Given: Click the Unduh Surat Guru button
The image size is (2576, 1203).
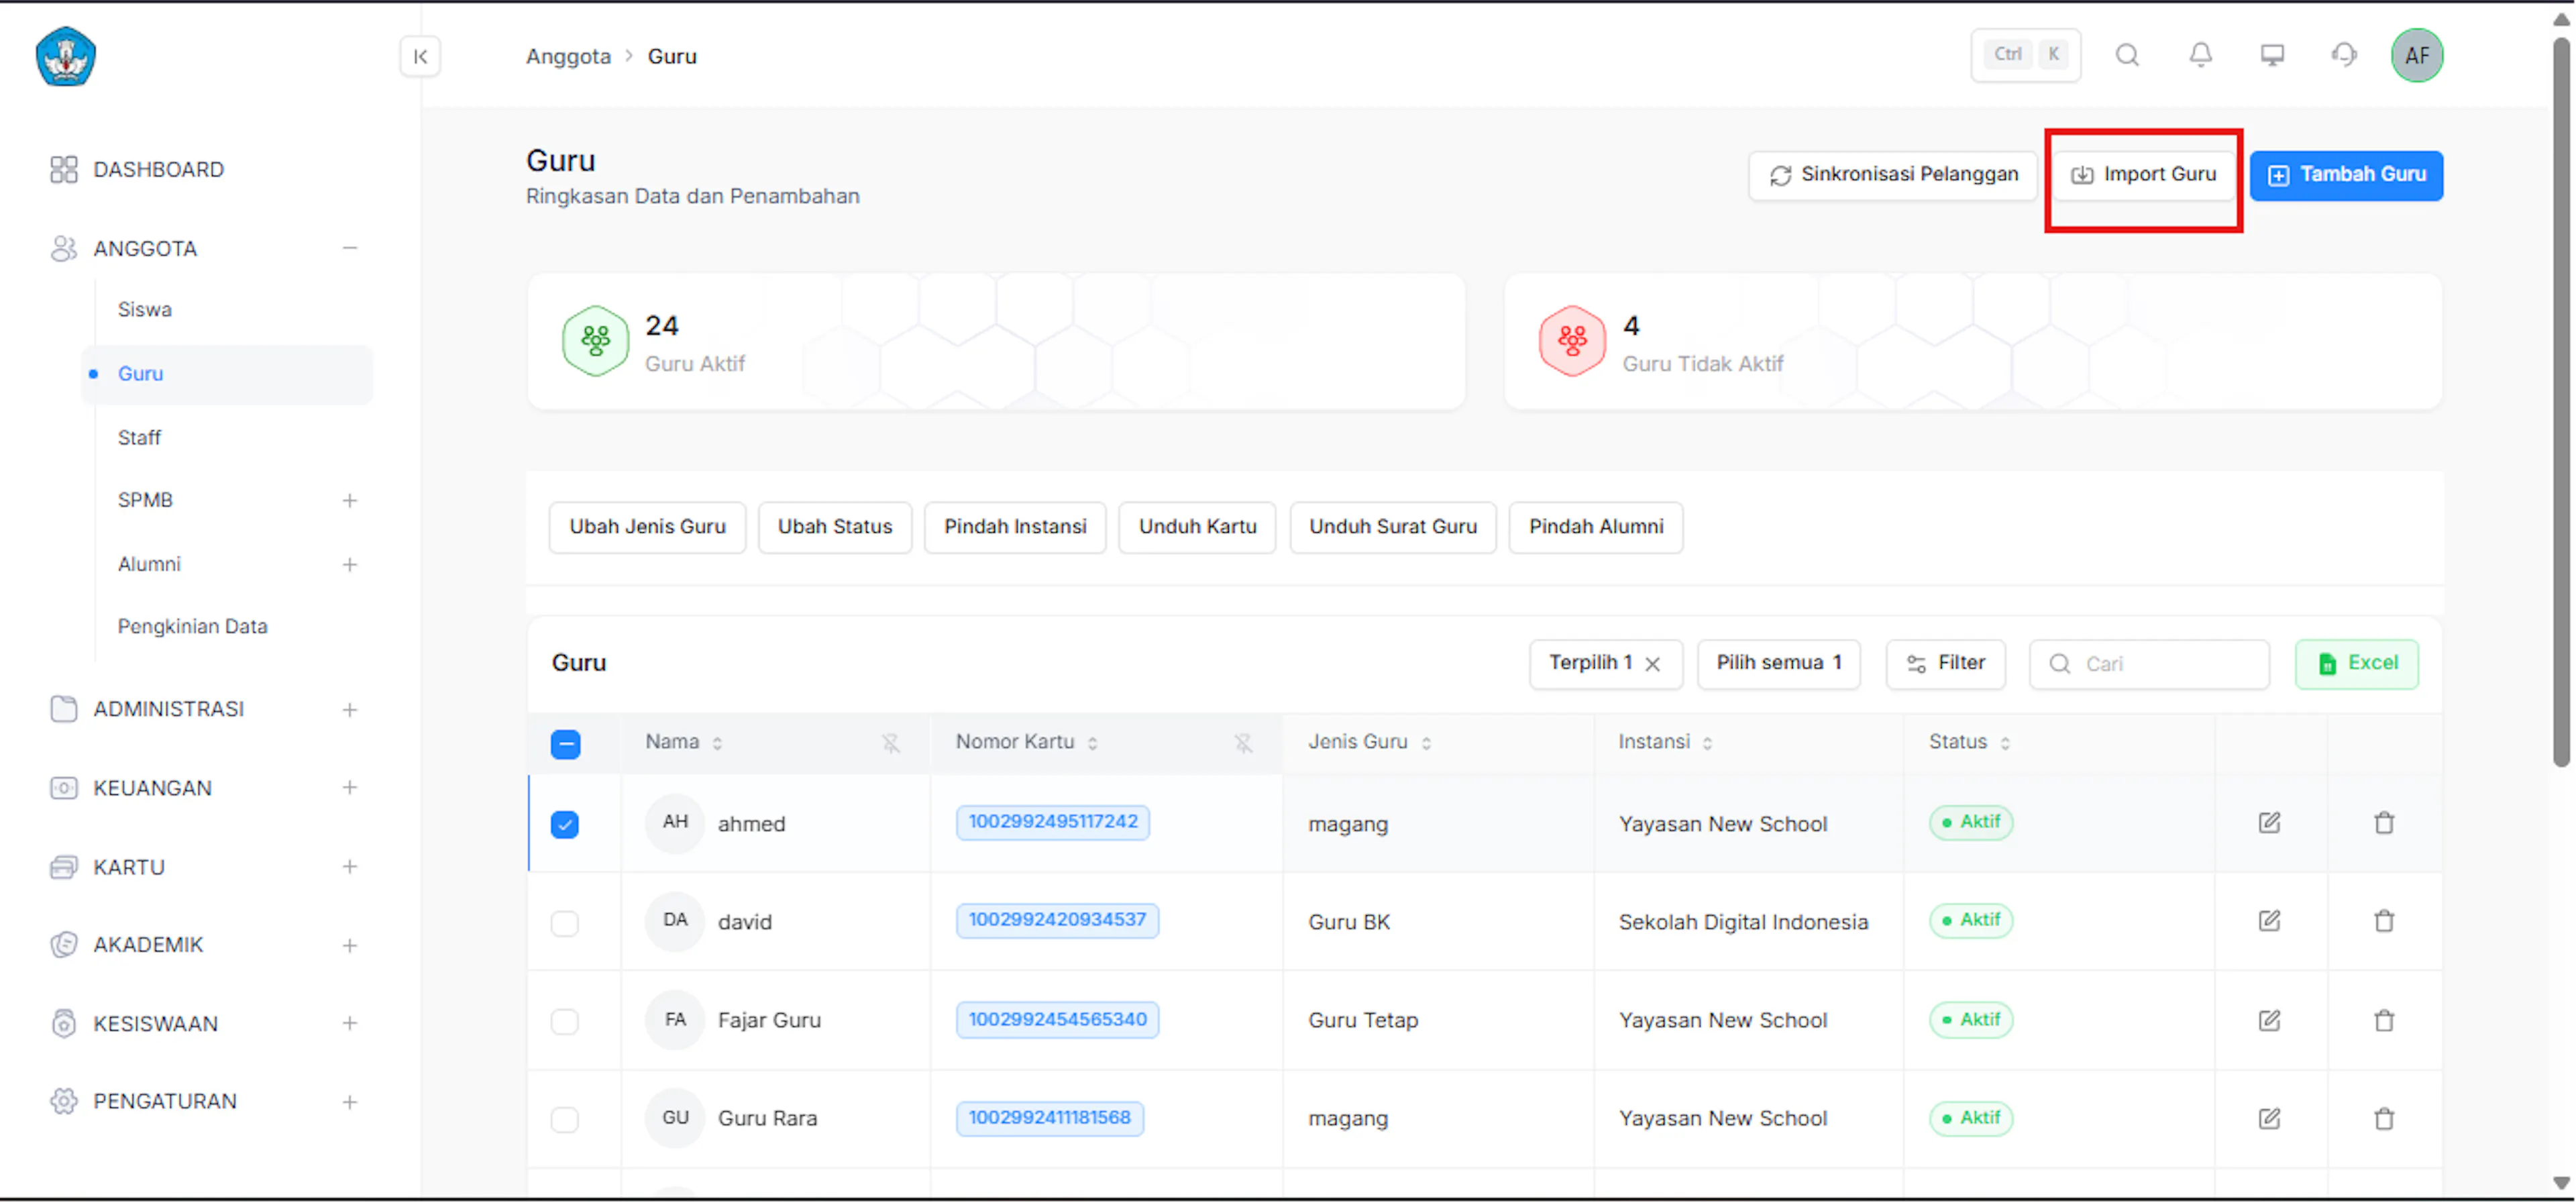Looking at the screenshot, I should pos(1393,527).
